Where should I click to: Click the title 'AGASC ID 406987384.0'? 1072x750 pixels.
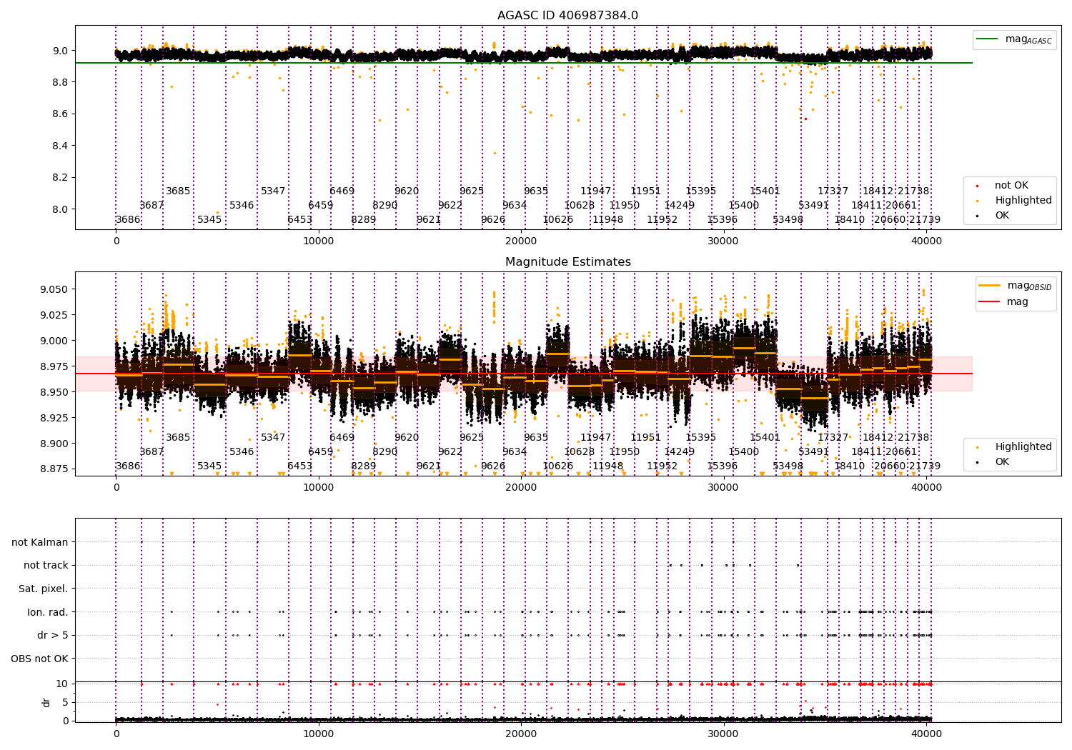coord(567,16)
